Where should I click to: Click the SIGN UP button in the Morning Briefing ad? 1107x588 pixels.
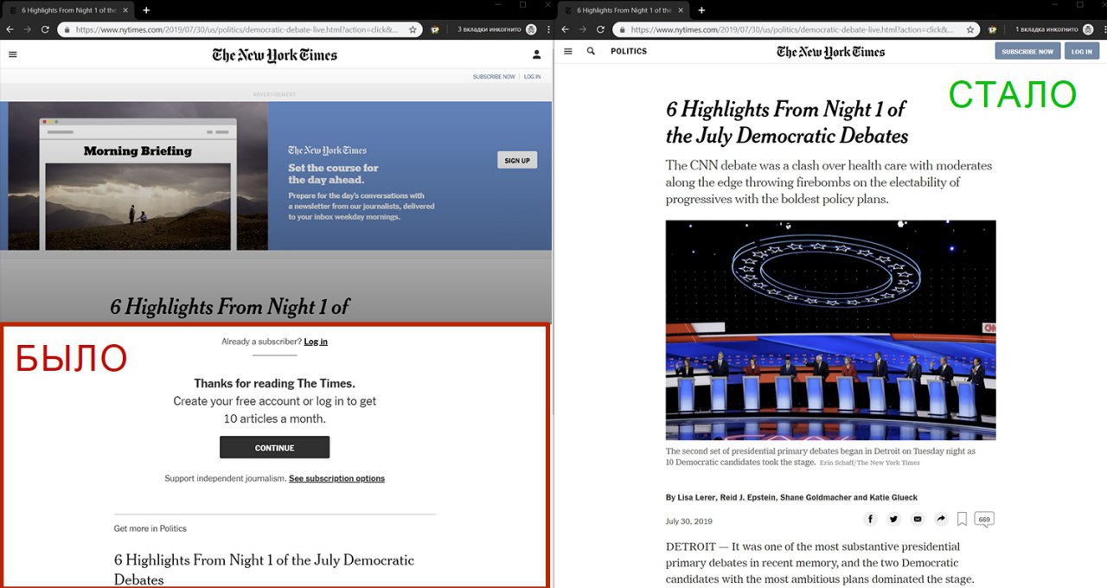[517, 160]
